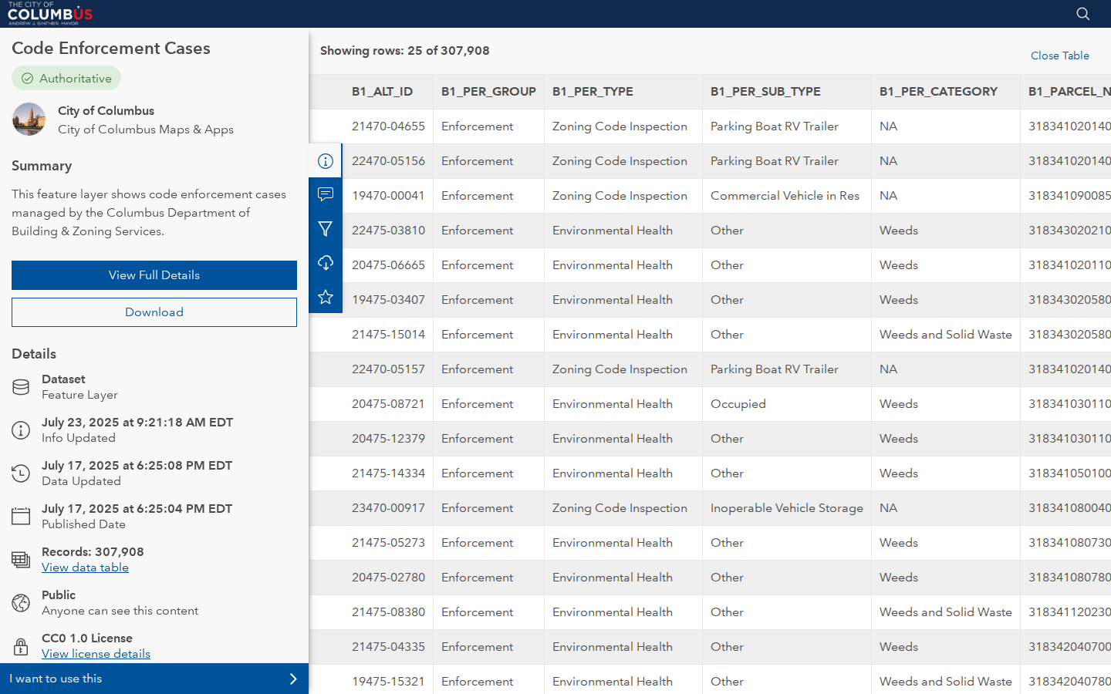
Task: Open the View data table link
Action: click(x=85, y=568)
